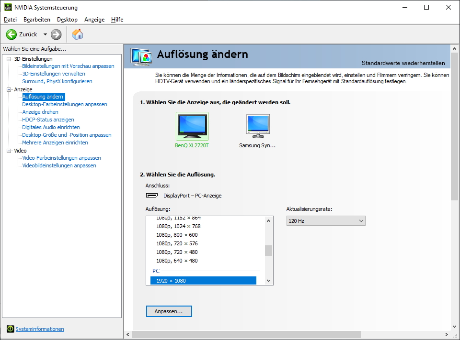The width and height of the screenshot is (460, 340).
Task: Select resolution 1080p, 1024 × 768
Action: pos(178,226)
